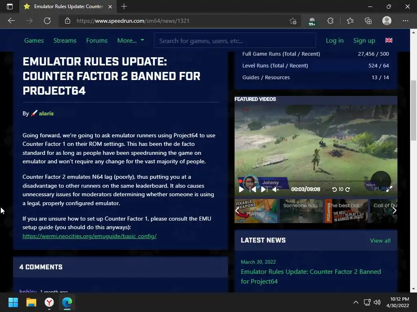Select the Someone ha... video thumbnail
Image resolution: width=417 pixels, height=312 pixels.
click(301, 211)
